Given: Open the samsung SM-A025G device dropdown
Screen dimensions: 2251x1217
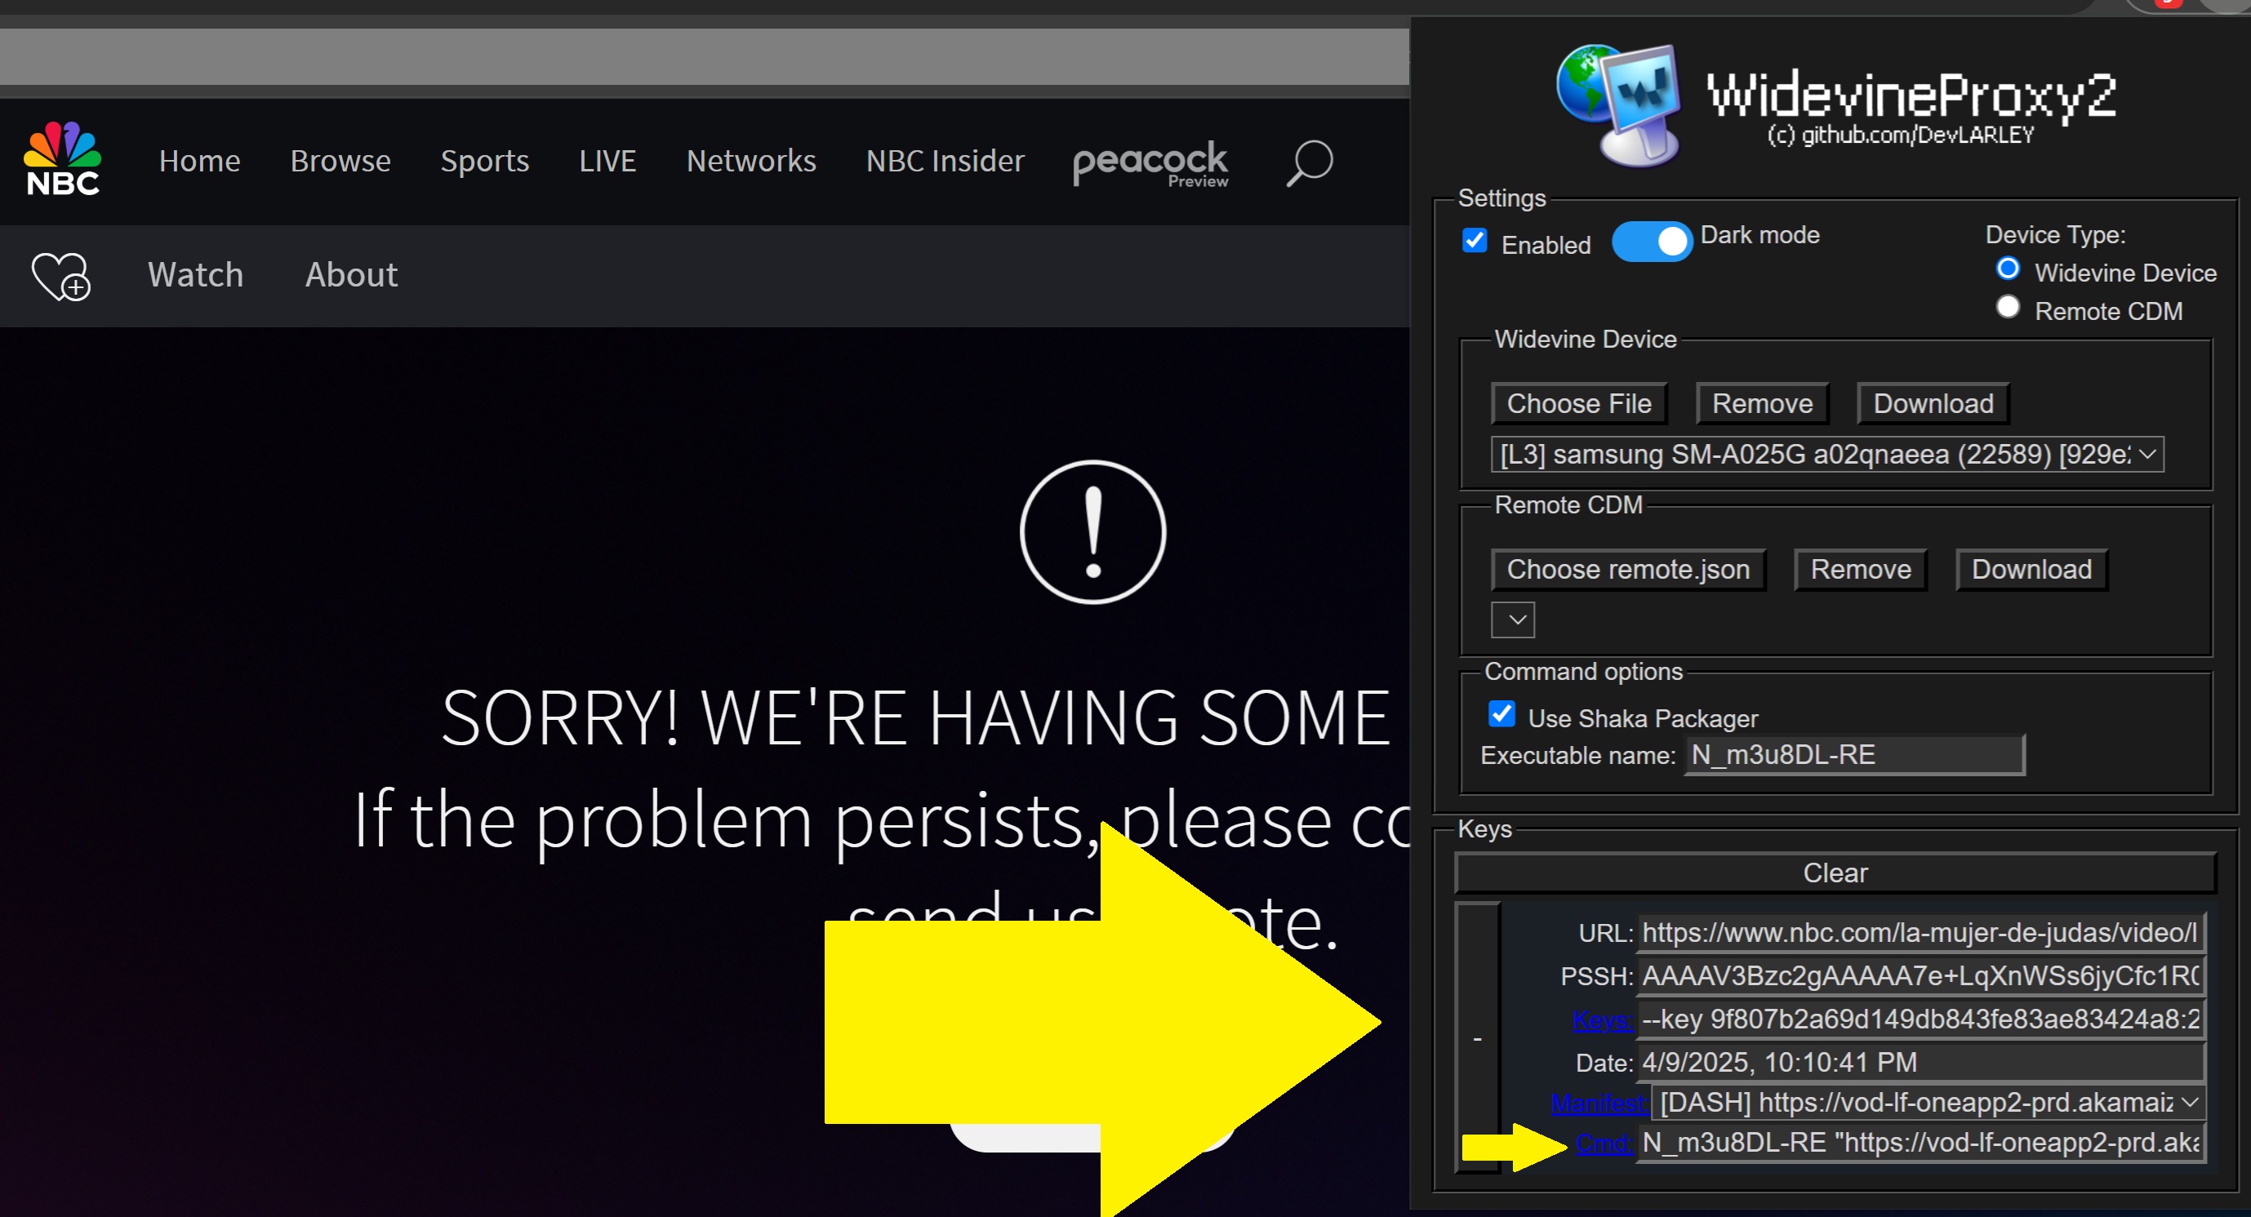Looking at the screenshot, I should coord(1826,455).
